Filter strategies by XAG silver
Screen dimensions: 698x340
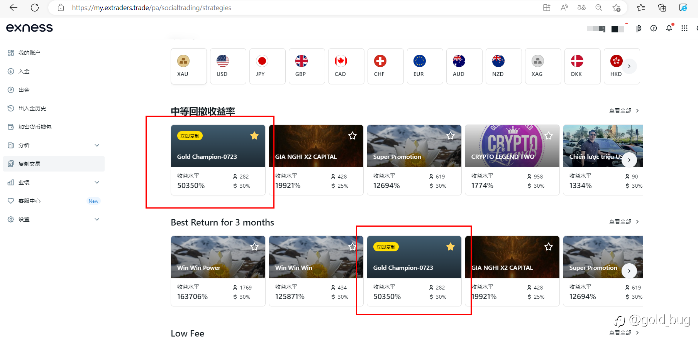[x=543, y=66]
